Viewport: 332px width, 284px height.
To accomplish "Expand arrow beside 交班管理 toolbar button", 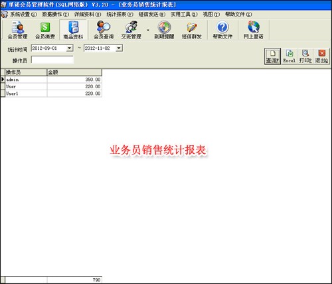I will (x=148, y=30).
